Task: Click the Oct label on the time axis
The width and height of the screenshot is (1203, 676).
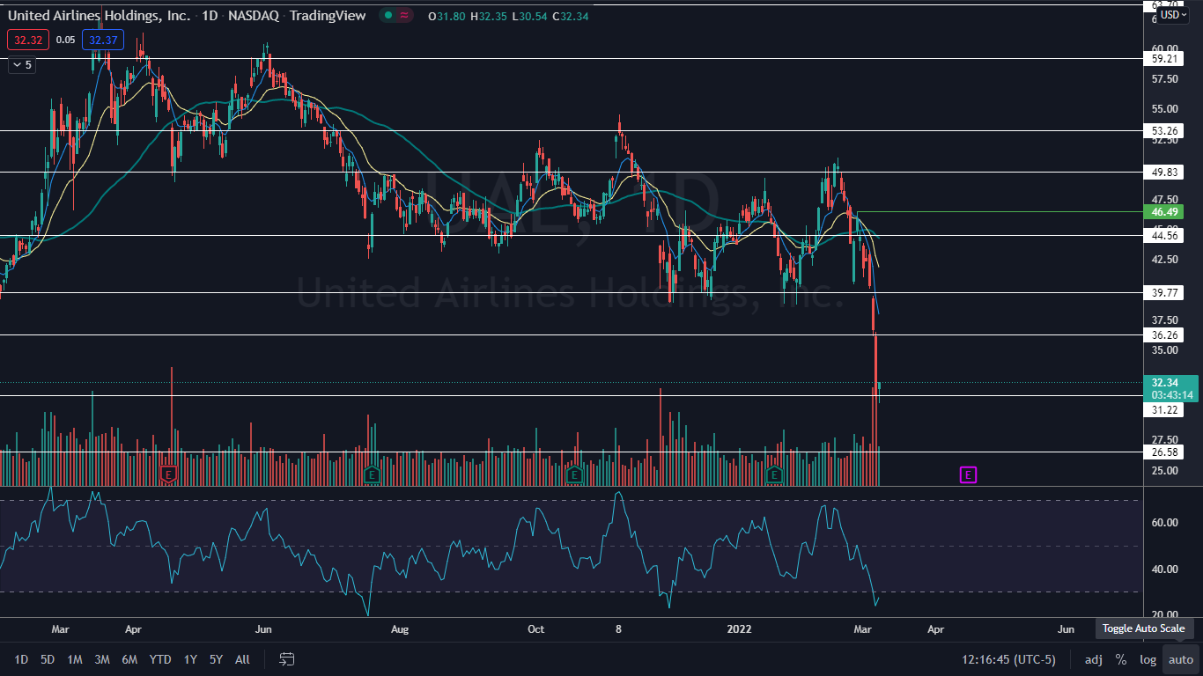Action: 535,629
